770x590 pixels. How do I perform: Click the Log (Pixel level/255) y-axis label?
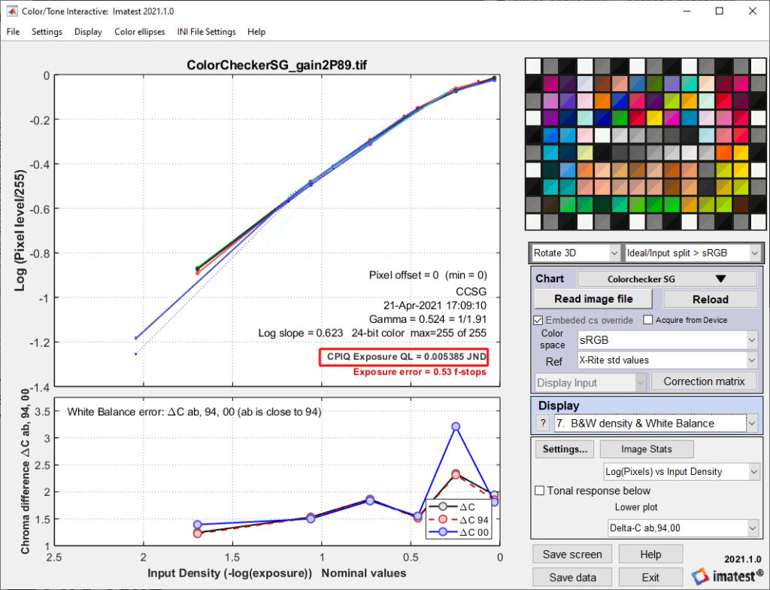20,230
